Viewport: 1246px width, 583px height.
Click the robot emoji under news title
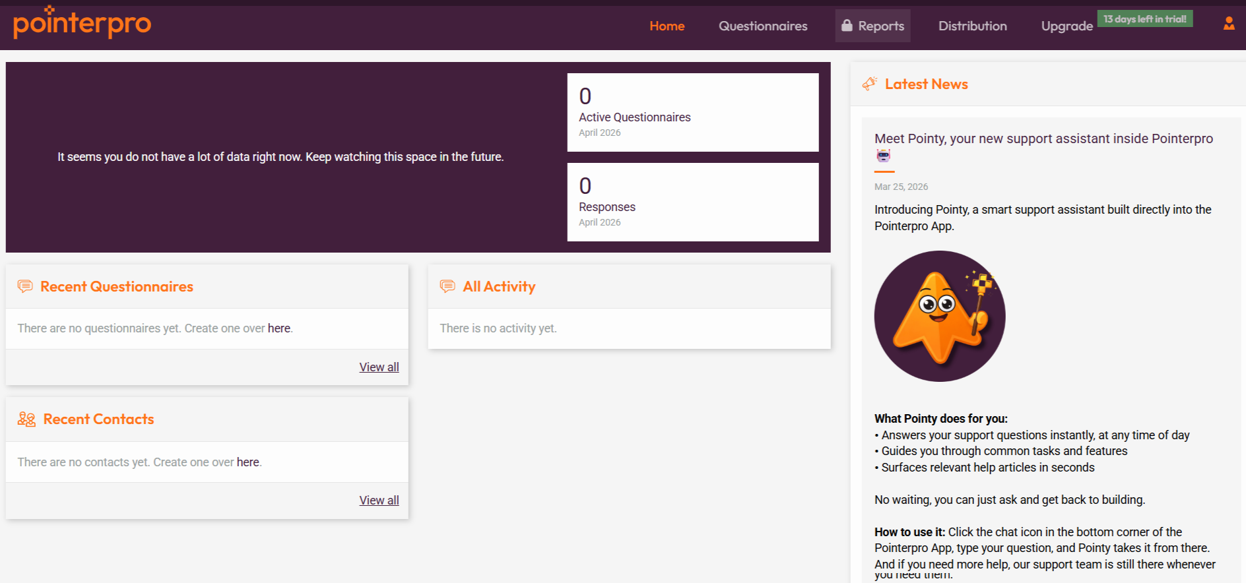pyautogui.click(x=883, y=156)
